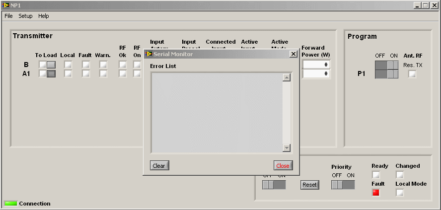This screenshot has height=210, width=441.
Task: Click the Program panel heading
Action: [x=362, y=37]
